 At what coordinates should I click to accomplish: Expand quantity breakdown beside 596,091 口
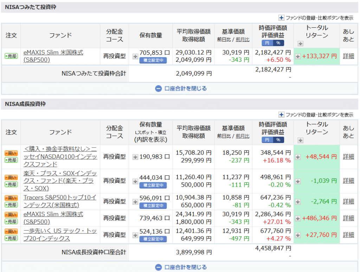135,202
